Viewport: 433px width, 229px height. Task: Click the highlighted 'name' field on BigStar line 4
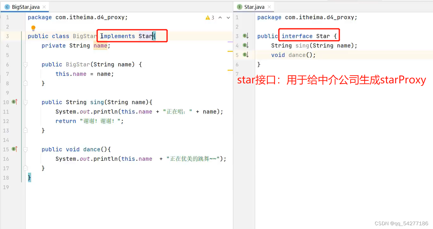[100, 46]
